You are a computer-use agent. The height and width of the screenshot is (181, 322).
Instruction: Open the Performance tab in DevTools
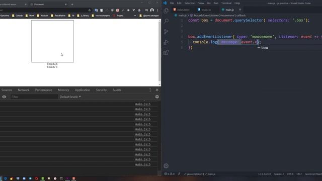click(44, 90)
